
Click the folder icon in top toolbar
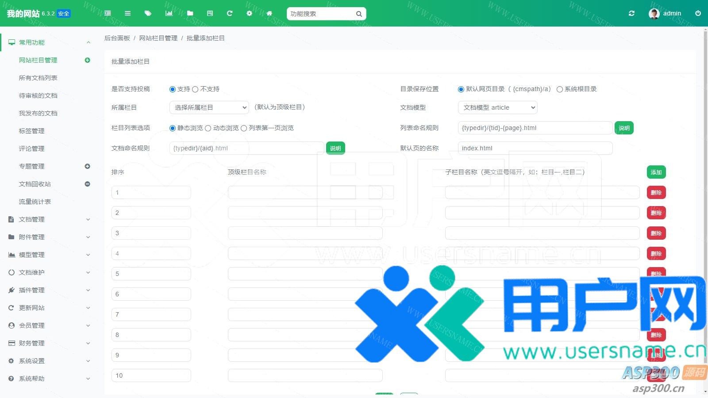[x=190, y=13]
